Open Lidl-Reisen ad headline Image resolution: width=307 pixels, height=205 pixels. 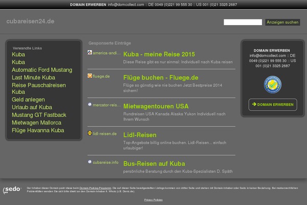pos(140,135)
